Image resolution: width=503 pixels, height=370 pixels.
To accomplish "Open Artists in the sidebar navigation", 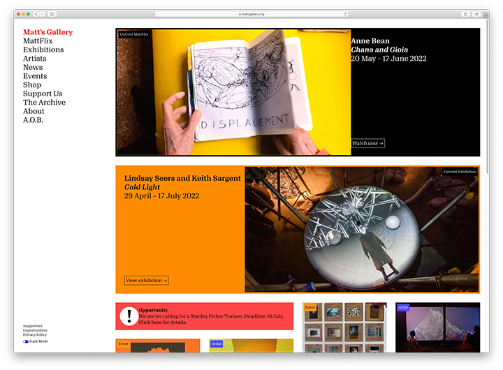I will (x=35, y=59).
